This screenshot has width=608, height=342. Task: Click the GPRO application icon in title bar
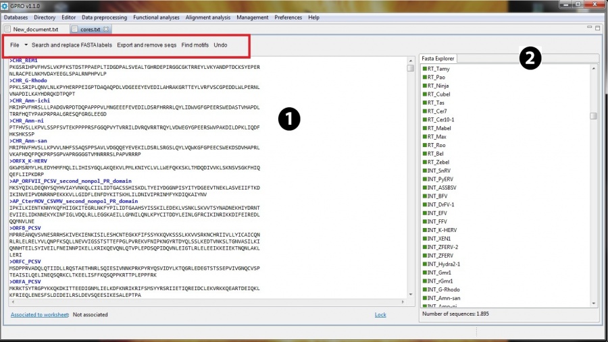pos(5,5)
